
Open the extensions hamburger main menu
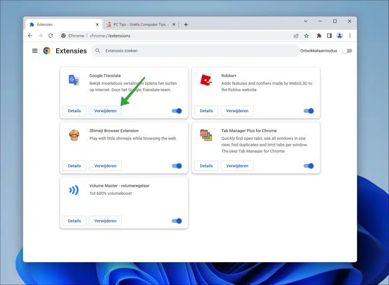tap(35, 51)
